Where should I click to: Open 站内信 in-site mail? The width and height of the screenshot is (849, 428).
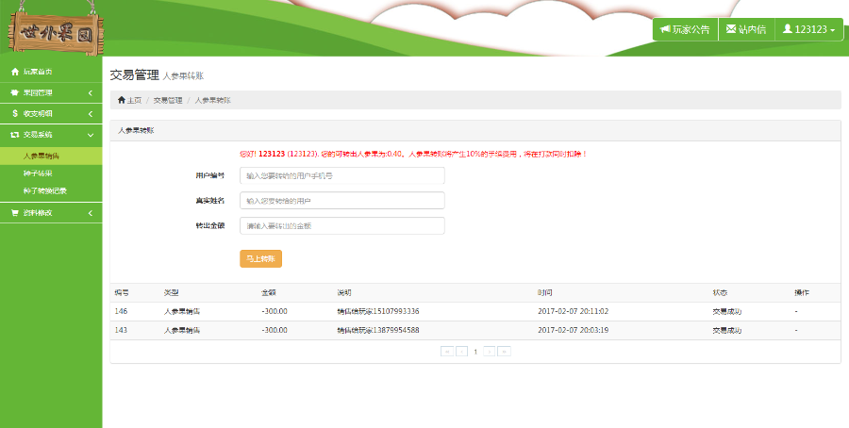coord(747,29)
